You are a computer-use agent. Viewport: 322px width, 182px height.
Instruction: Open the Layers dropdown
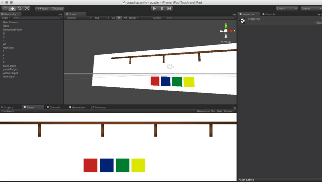[287, 8]
